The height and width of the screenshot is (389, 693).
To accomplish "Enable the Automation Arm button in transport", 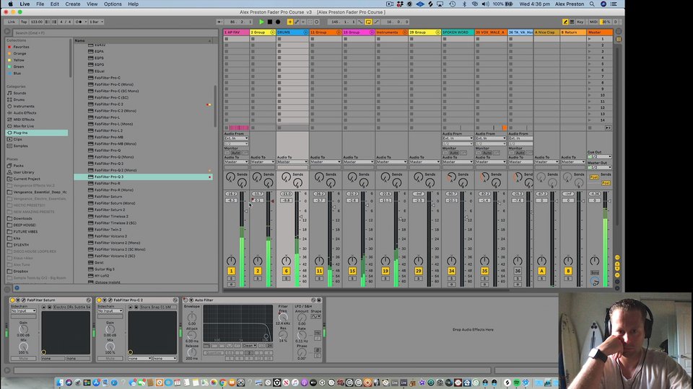I will coord(297,22).
